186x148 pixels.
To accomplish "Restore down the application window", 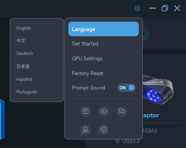I will (165, 8).
